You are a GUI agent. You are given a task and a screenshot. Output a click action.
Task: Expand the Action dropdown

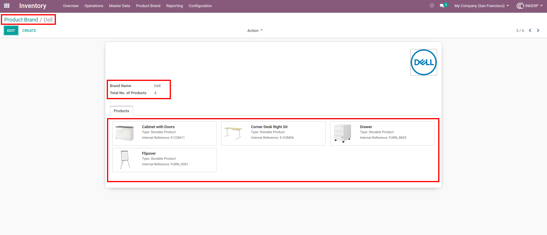(x=255, y=31)
